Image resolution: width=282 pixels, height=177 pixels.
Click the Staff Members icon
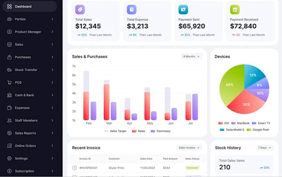click(x=10, y=120)
